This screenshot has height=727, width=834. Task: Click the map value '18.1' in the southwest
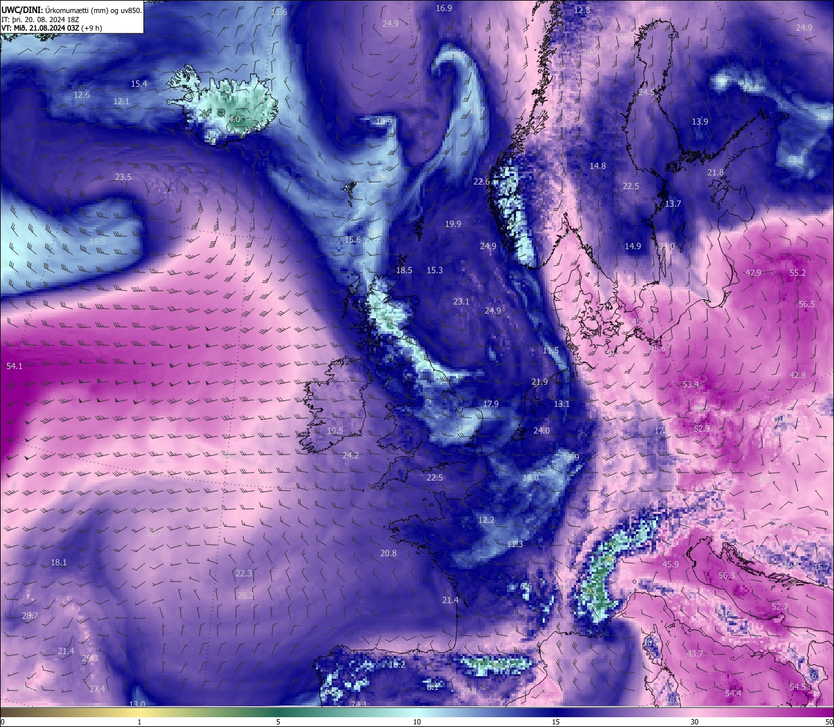click(x=59, y=563)
